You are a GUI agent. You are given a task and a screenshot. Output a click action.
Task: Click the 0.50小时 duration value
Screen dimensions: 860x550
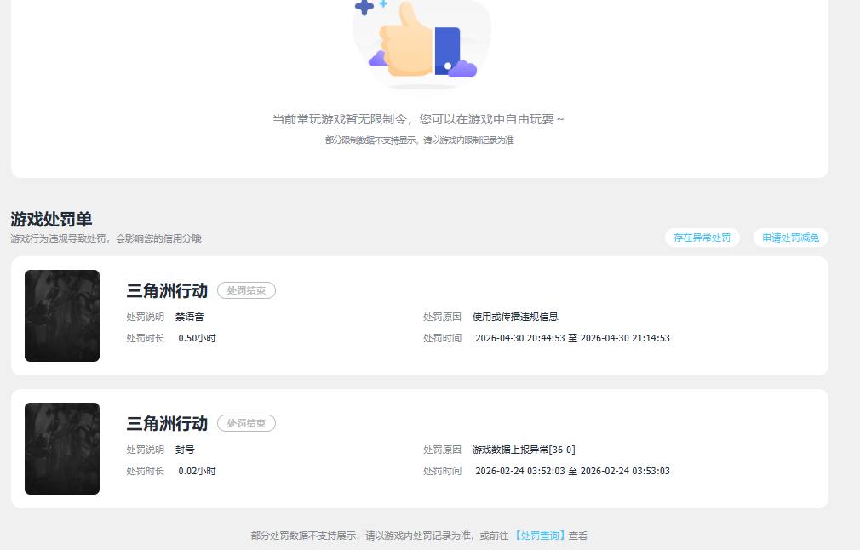point(197,338)
